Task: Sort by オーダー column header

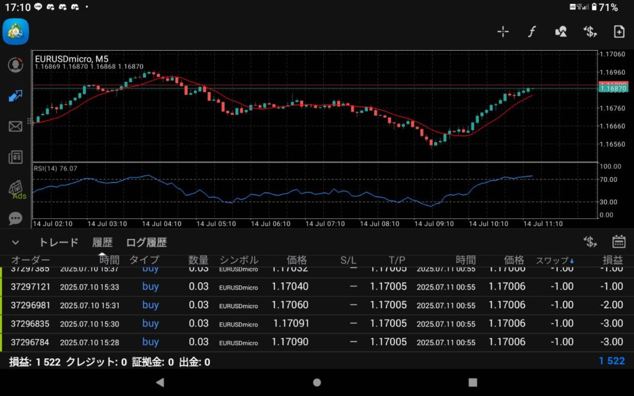Action: point(30,260)
